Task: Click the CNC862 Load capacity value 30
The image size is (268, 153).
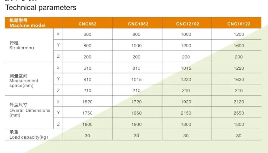Action: tap(87, 136)
